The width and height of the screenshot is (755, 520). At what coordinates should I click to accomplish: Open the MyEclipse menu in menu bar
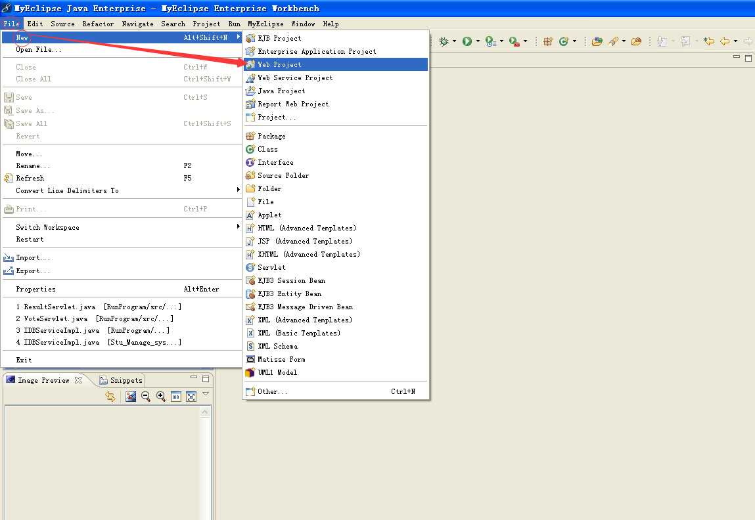pos(265,24)
